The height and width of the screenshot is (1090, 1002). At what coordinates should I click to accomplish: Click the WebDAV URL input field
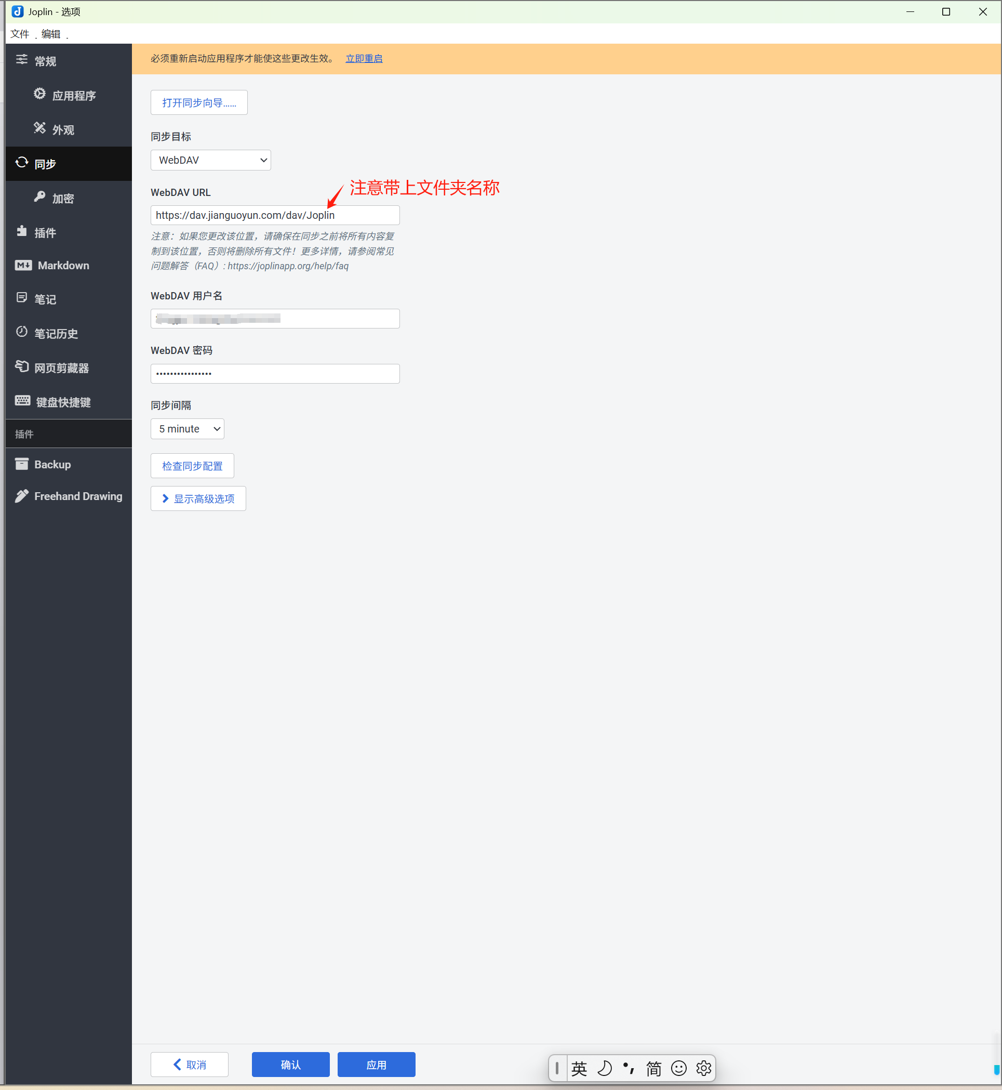point(275,215)
